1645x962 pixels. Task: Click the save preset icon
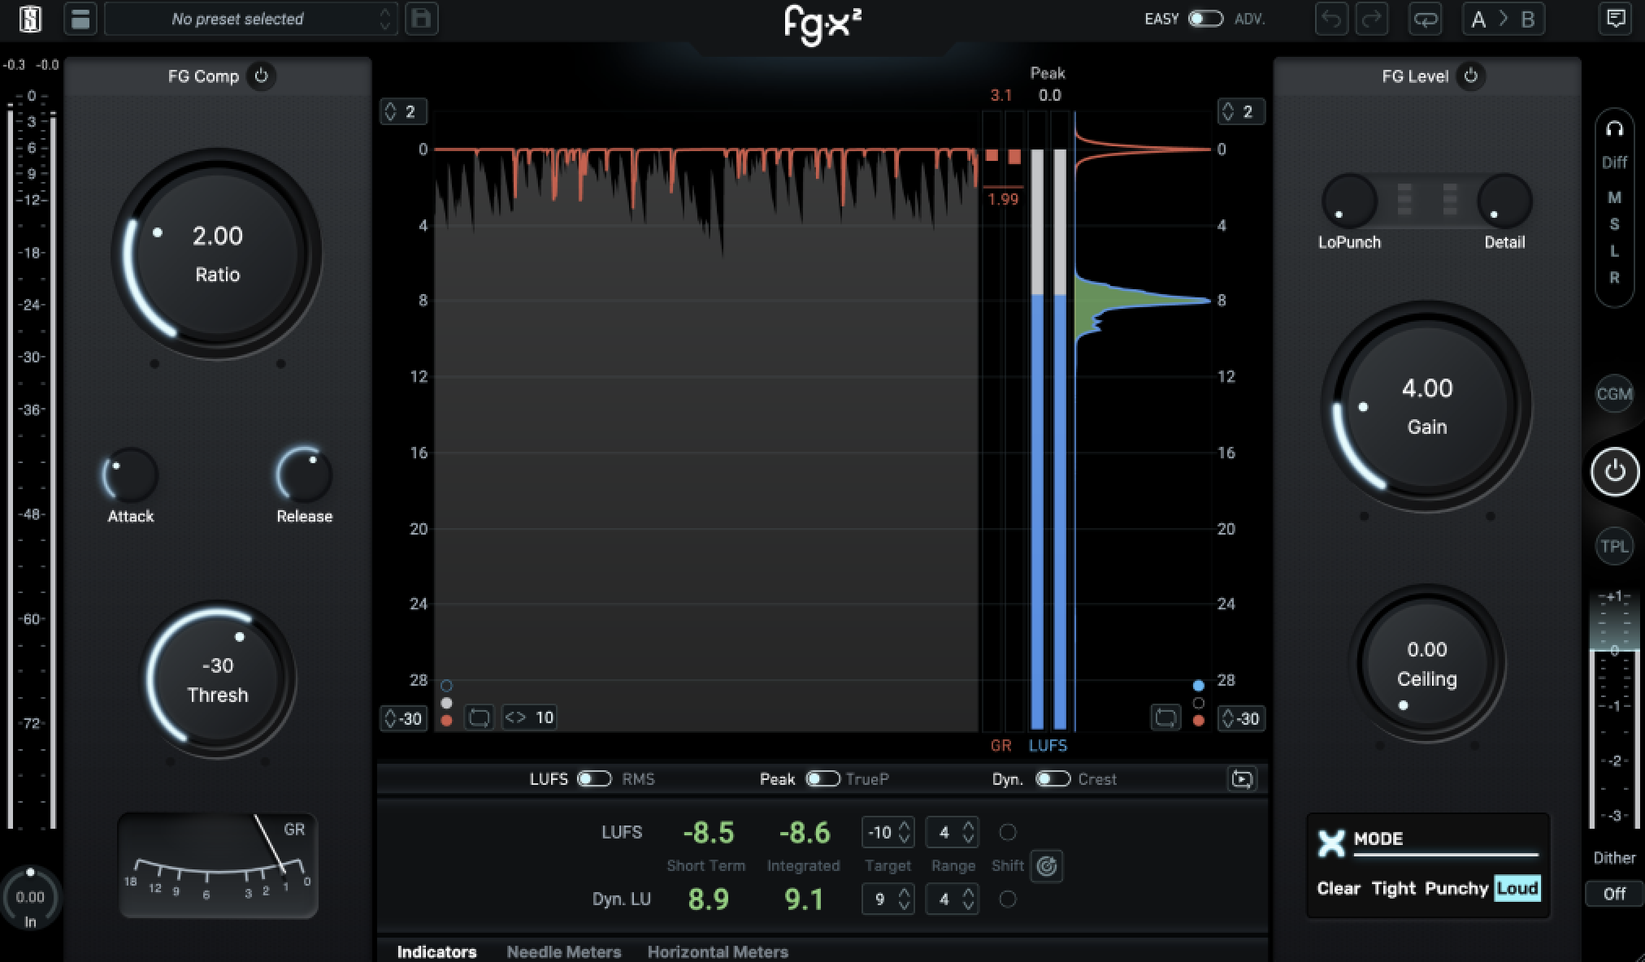420,18
